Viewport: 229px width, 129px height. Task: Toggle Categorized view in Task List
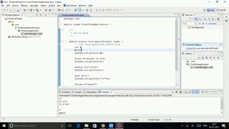click(x=196, y=19)
